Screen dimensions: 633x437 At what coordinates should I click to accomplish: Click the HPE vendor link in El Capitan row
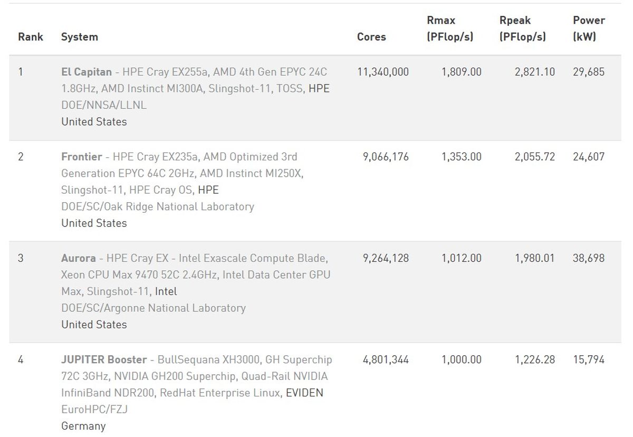[x=319, y=89]
